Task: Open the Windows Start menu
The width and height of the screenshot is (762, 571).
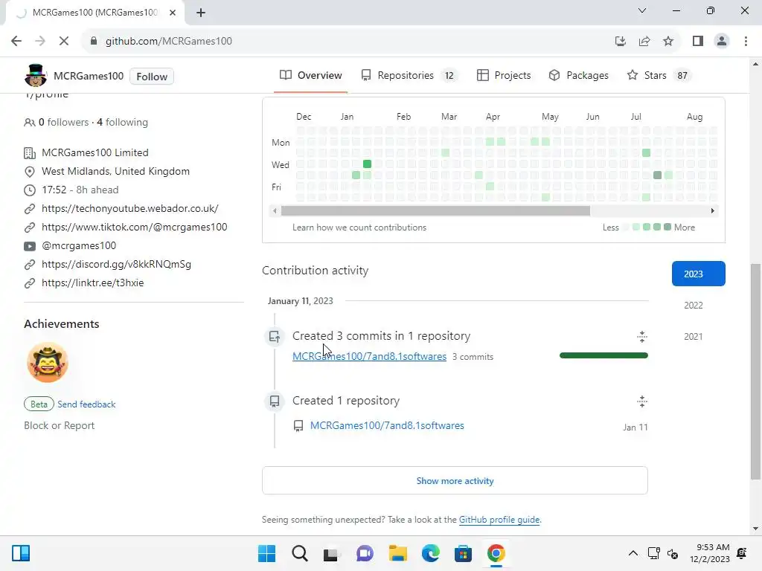Action: click(x=267, y=553)
